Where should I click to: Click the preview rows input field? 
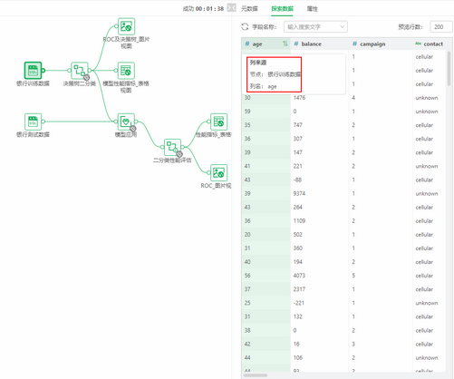(x=441, y=27)
